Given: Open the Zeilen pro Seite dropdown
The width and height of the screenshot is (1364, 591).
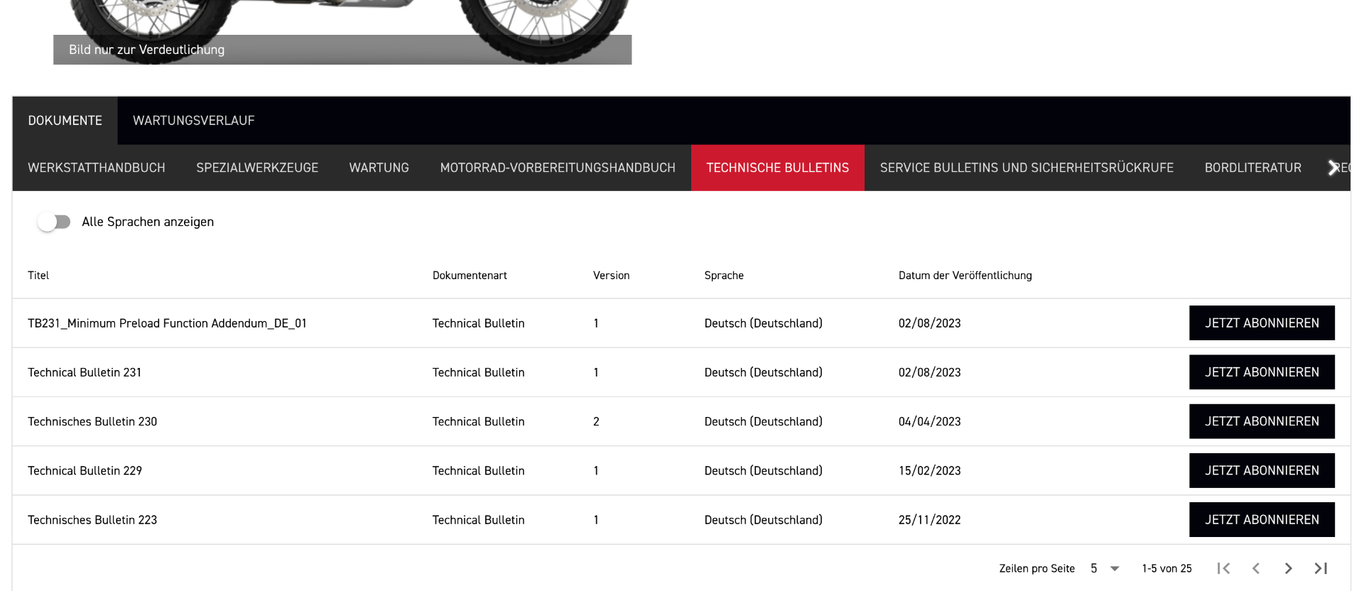Looking at the screenshot, I should (1105, 568).
